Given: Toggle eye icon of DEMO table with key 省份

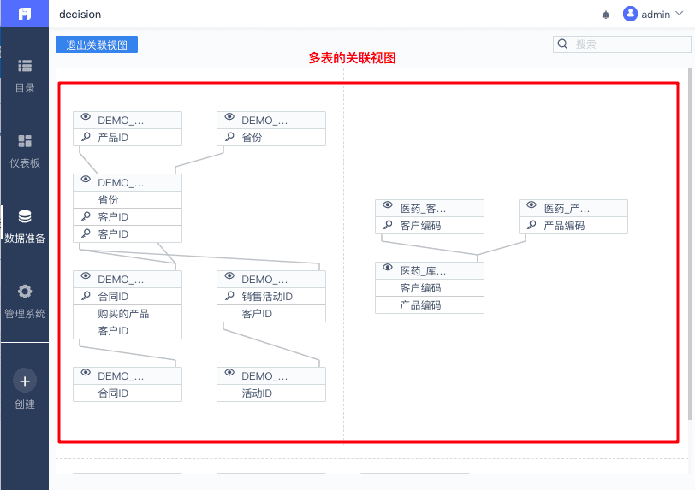Looking at the screenshot, I should pos(229,117).
